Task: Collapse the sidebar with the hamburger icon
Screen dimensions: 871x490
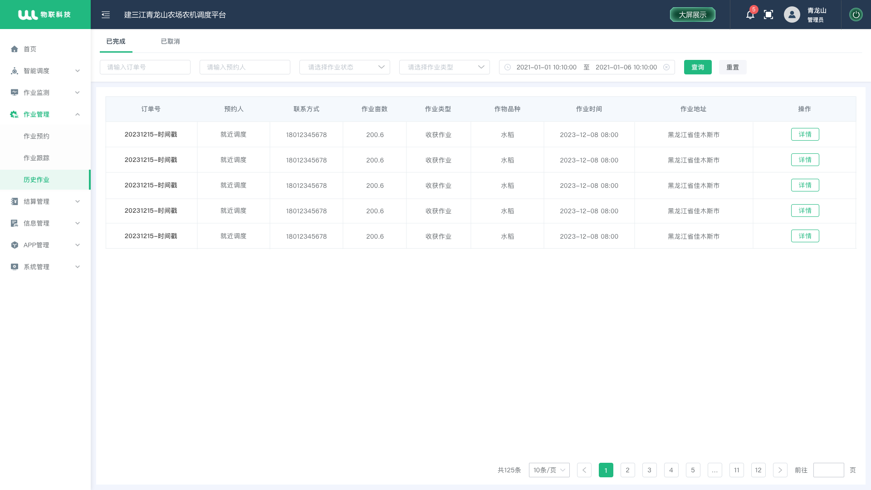Action: (106, 15)
